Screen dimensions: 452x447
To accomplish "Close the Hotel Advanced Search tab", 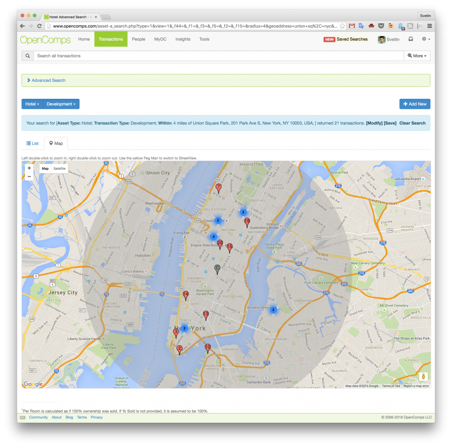I will point(96,17).
